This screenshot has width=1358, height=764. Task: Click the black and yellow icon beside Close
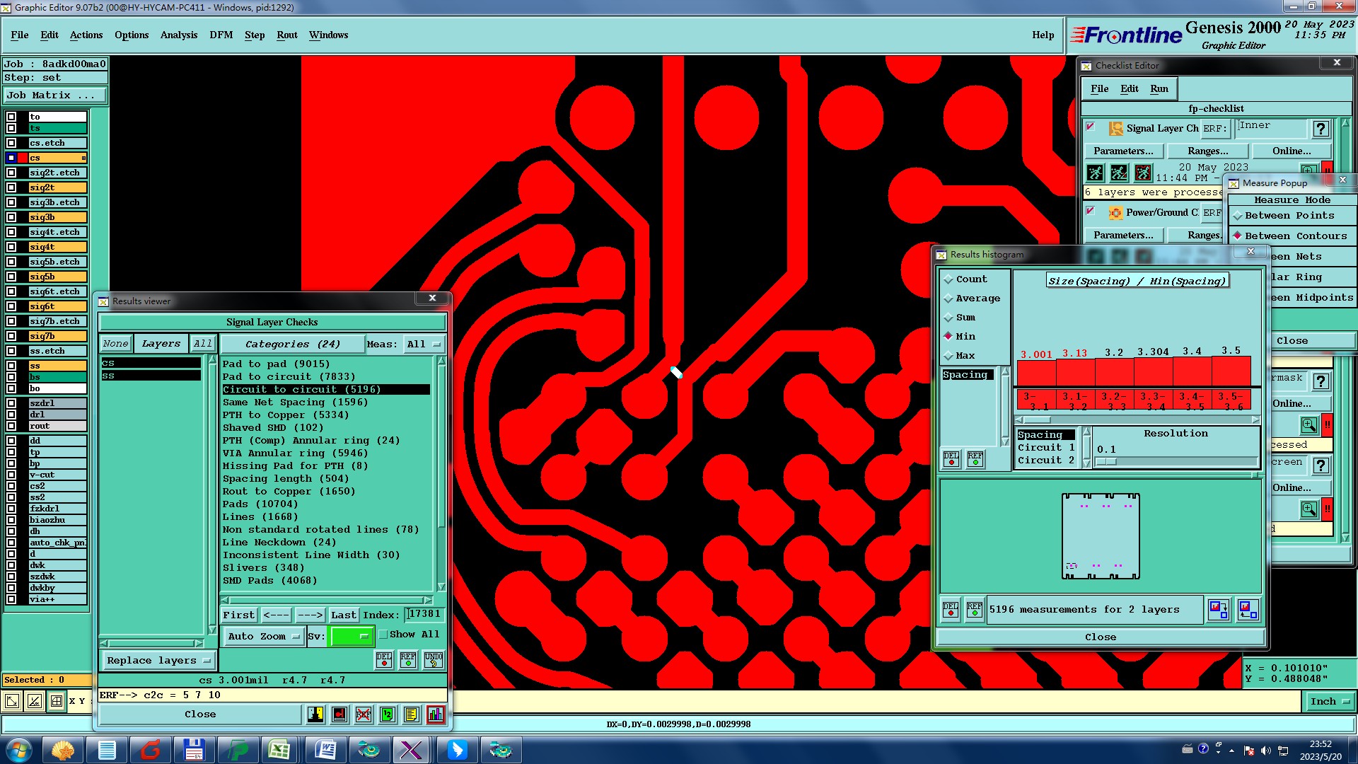click(x=315, y=714)
